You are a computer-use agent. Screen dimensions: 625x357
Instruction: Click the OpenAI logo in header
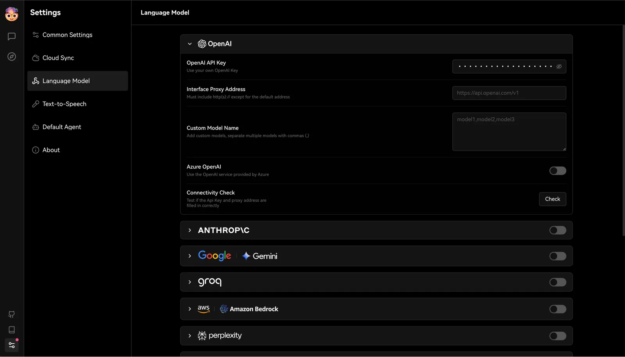(x=215, y=44)
